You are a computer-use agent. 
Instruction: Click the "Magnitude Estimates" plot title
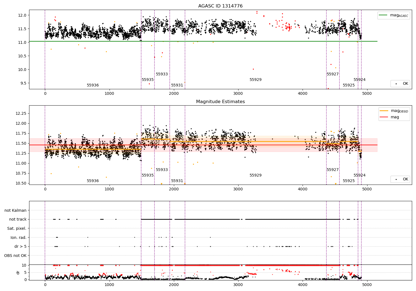pos(220,101)
